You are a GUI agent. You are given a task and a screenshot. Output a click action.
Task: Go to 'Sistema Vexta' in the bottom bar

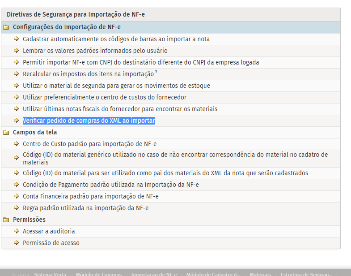50,274
